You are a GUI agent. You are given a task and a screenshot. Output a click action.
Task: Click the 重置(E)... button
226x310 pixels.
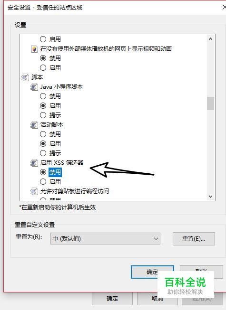pyautogui.click(x=194, y=239)
